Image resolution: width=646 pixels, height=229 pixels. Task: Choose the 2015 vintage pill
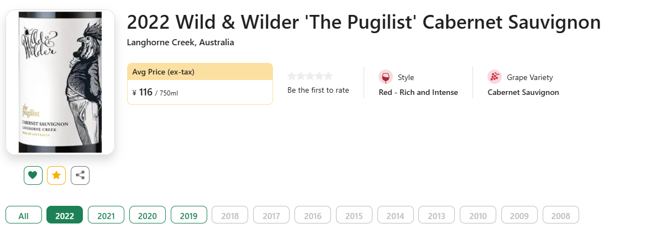354,216
